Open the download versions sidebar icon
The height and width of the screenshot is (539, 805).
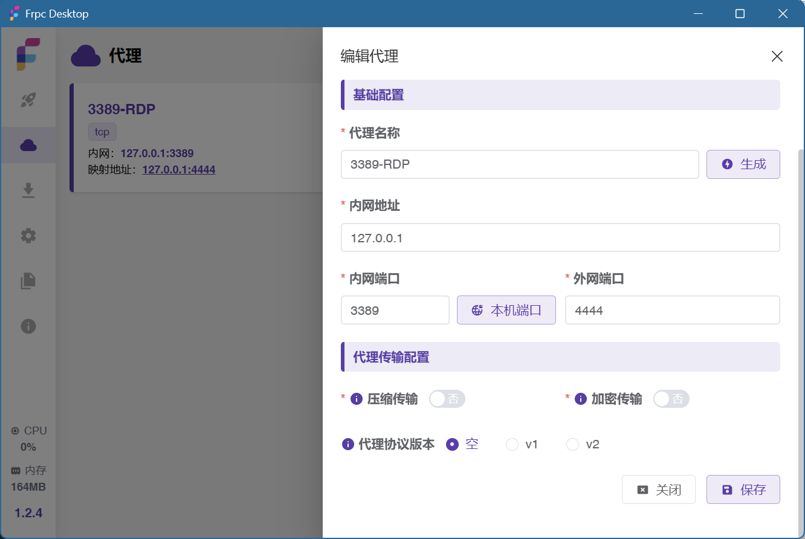pos(28,190)
